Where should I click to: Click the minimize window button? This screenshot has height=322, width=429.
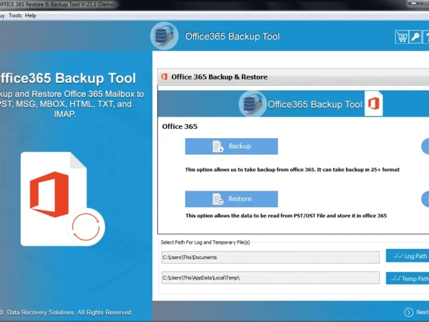(x=413, y=4)
